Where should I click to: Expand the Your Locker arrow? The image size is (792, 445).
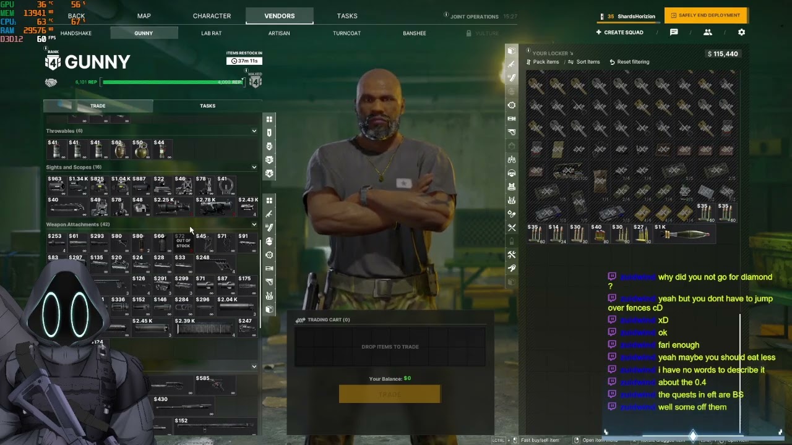coord(571,54)
